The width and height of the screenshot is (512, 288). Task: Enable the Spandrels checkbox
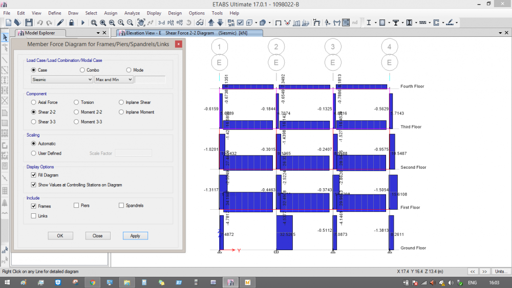tap(121, 205)
